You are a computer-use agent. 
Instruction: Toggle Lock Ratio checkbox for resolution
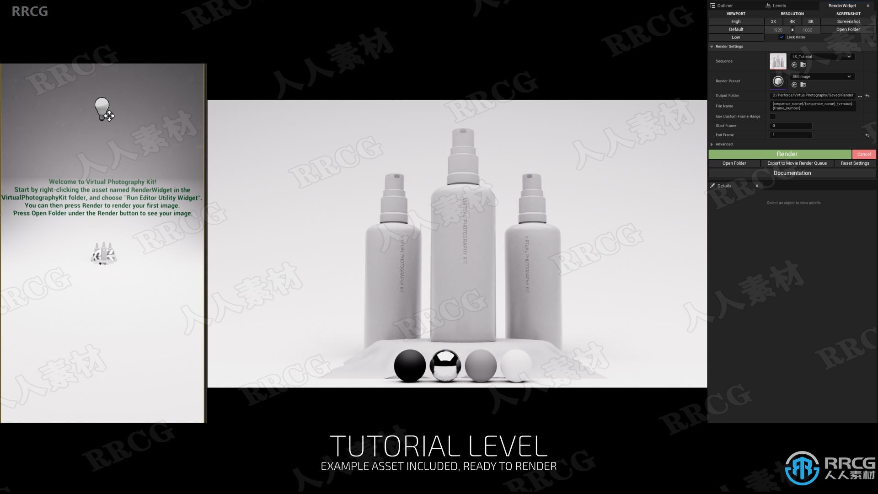coord(782,37)
